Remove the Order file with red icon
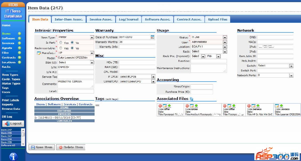This screenshot has height=161, width=301. coord(187,106)
